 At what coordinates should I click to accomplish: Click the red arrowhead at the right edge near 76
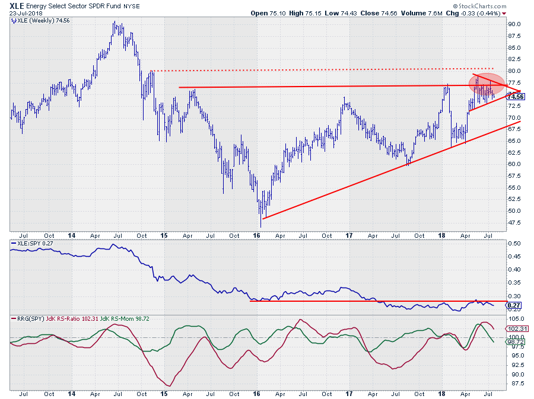point(518,91)
